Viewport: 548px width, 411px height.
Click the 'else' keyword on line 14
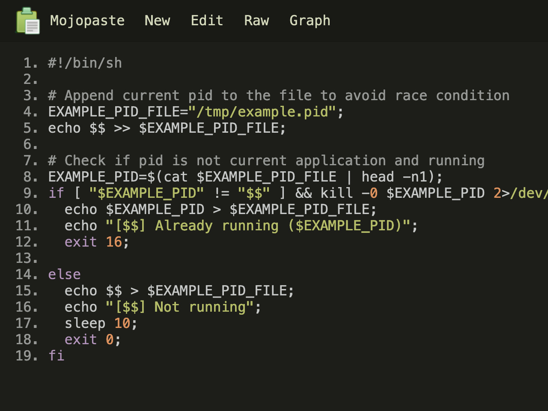click(64, 274)
